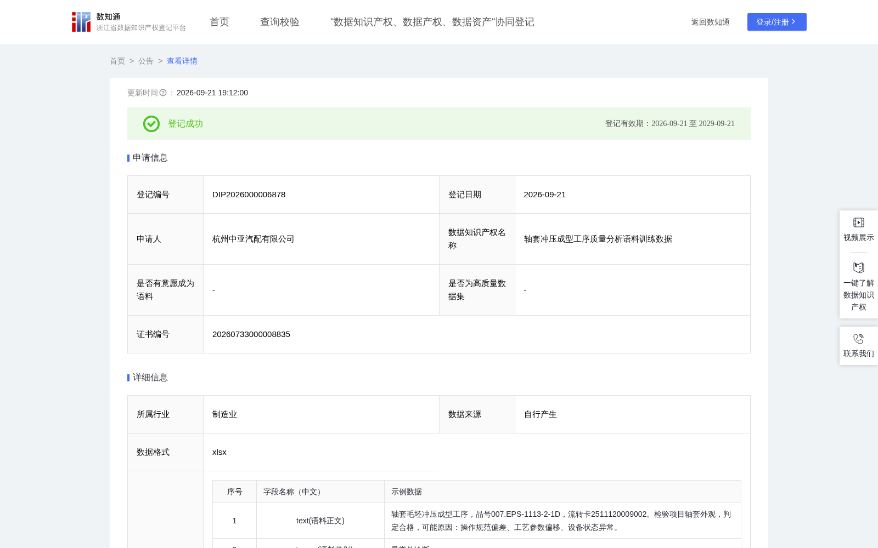
Task: Click the 申请信息 section heading
Action: pyautogui.click(x=150, y=158)
